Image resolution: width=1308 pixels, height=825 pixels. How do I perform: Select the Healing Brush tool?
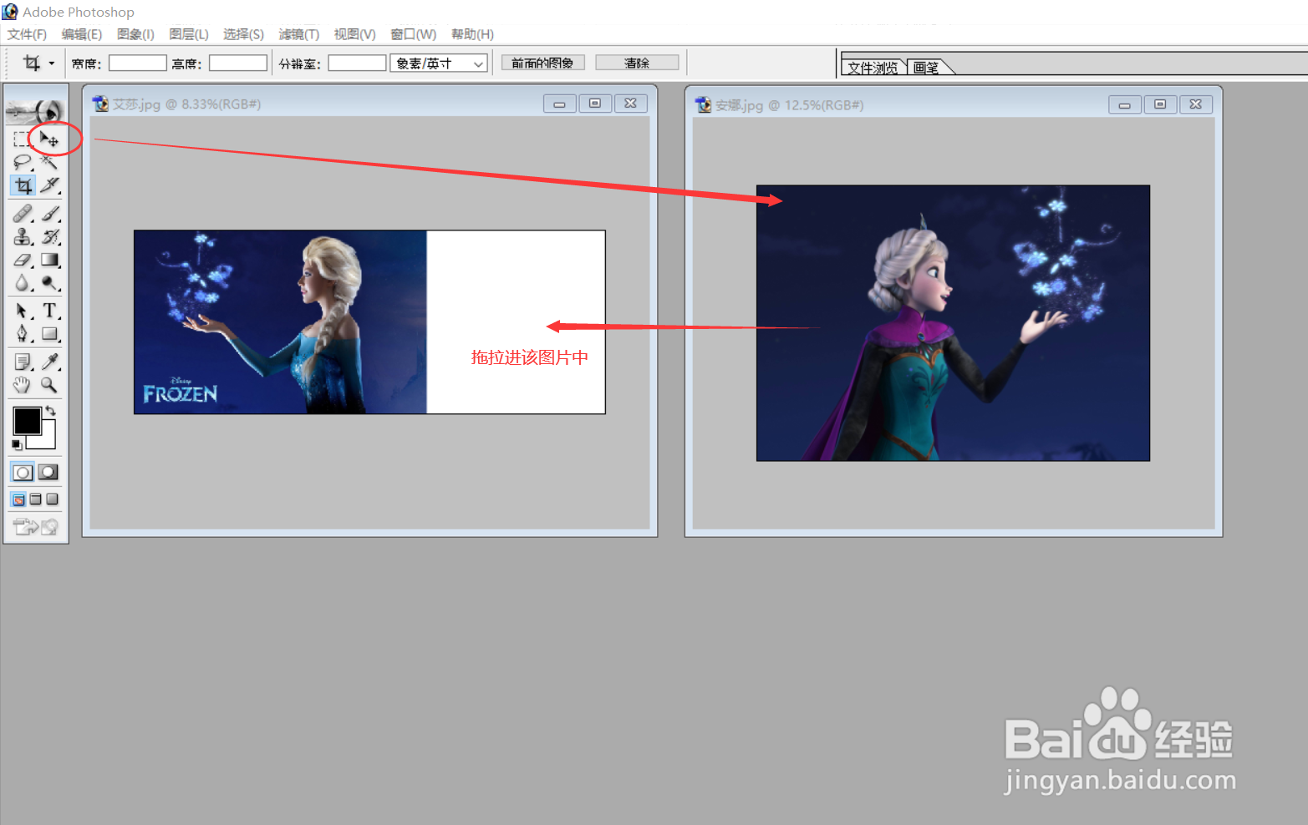point(23,214)
